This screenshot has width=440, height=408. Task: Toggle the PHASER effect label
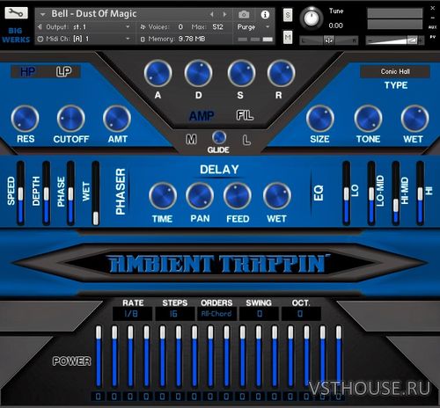[x=121, y=192]
